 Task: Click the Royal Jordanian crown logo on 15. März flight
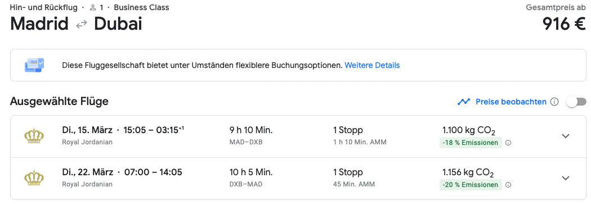34,136
